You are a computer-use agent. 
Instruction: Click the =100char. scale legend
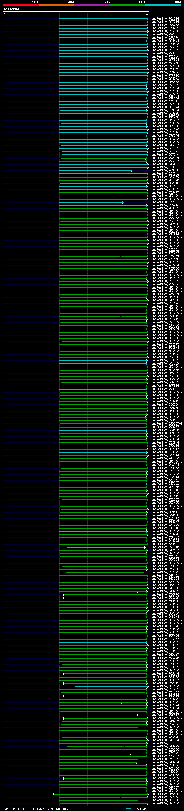tap(137, 809)
